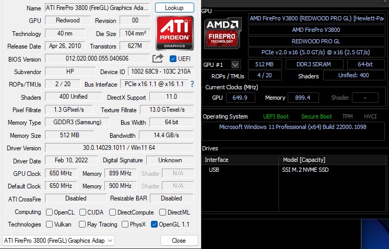Click the Name field with ATI FirePro 3800
This screenshot has width=389, height=249.
(x=97, y=8)
